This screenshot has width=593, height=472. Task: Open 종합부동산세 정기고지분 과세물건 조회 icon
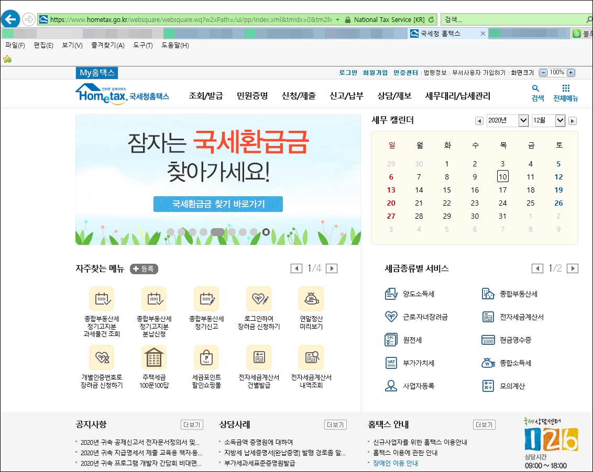pyautogui.click(x=102, y=299)
